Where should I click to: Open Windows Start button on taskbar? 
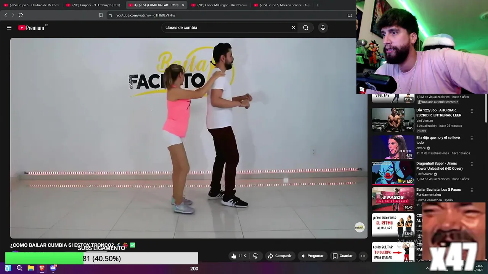pos(8,268)
